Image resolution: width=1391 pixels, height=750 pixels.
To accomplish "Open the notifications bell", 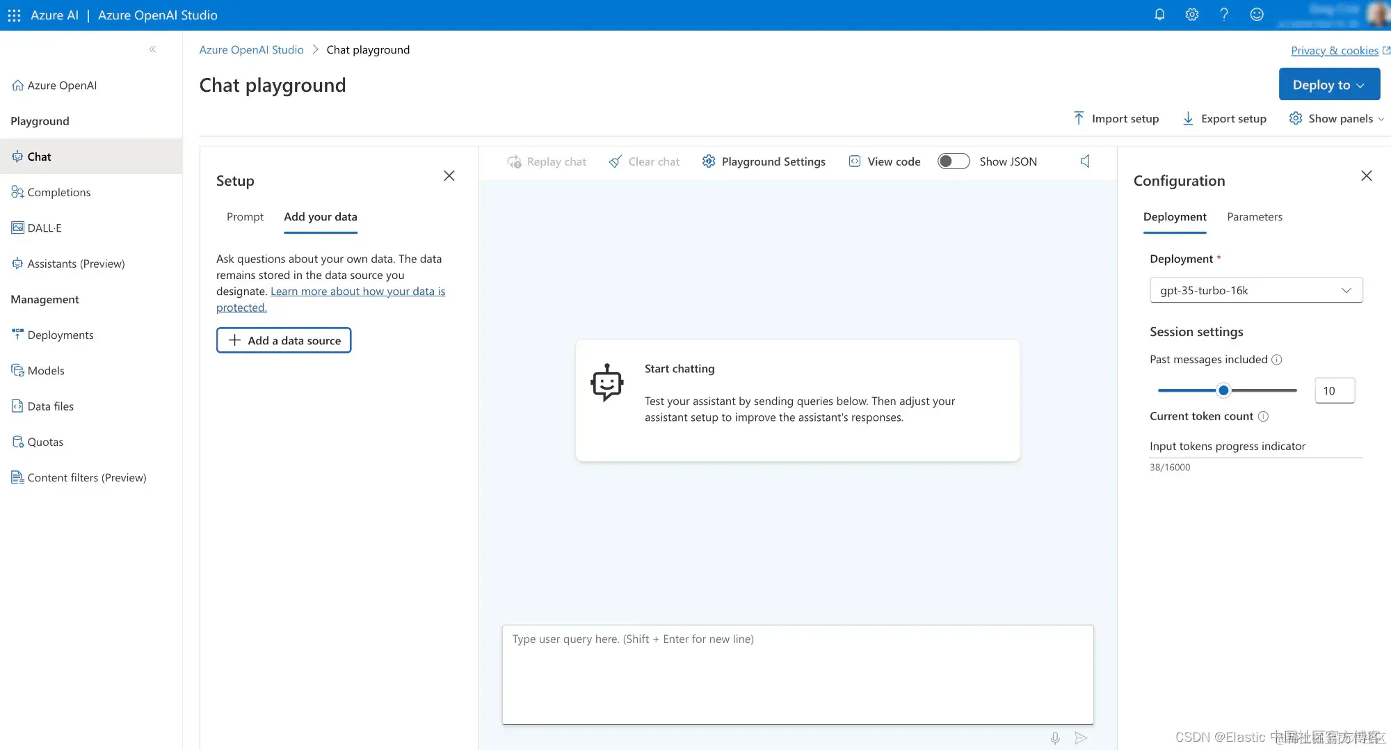I will point(1159,15).
